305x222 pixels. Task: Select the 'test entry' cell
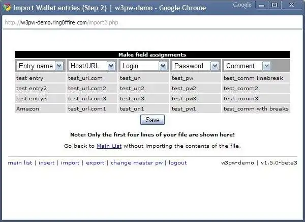click(40, 78)
